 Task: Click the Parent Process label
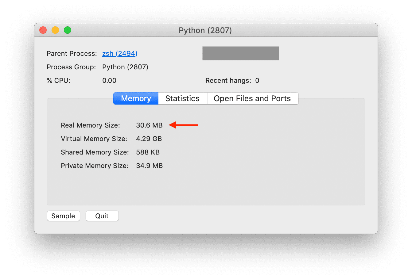coord(72,54)
